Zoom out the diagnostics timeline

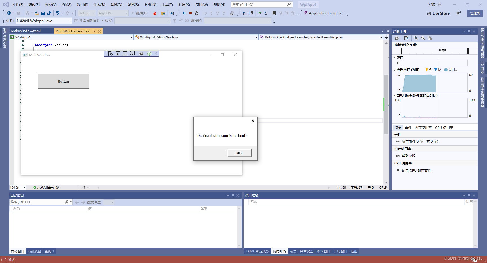[423, 38]
